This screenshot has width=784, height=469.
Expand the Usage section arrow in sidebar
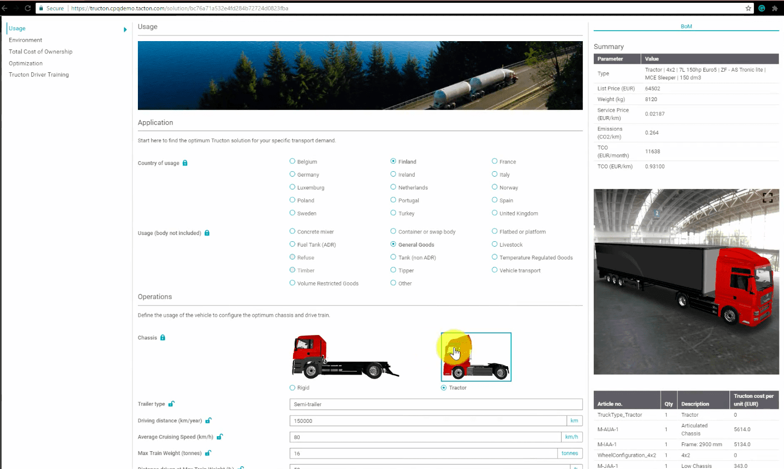125,29
